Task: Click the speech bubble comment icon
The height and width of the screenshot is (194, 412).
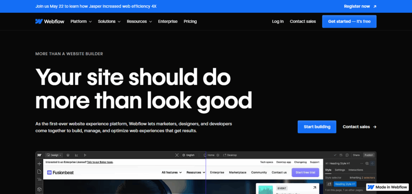Action: click(347, 155)
